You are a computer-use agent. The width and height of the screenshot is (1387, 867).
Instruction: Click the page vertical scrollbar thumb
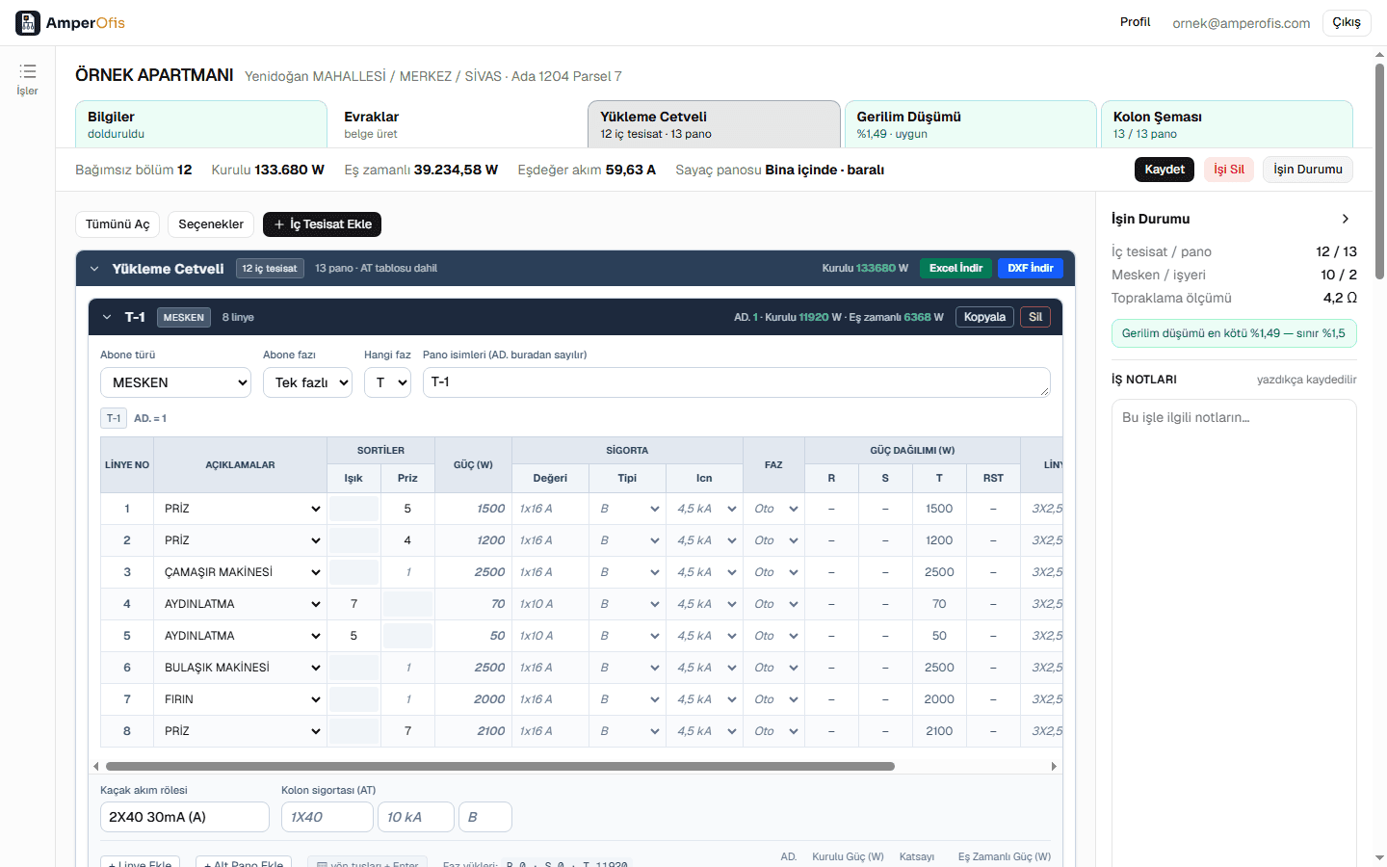point(1379,171)
